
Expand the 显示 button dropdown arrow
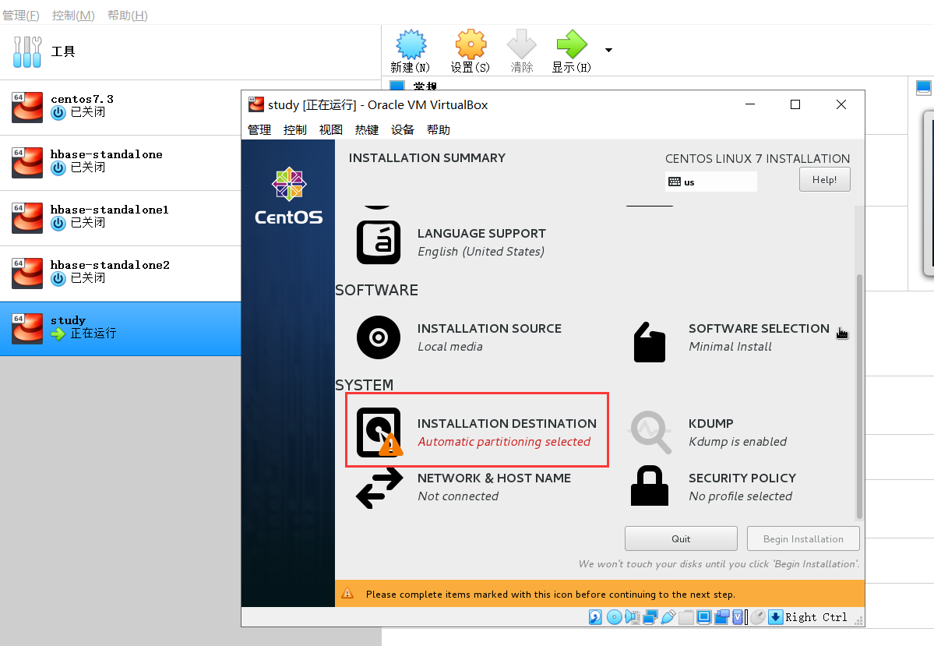608,49
